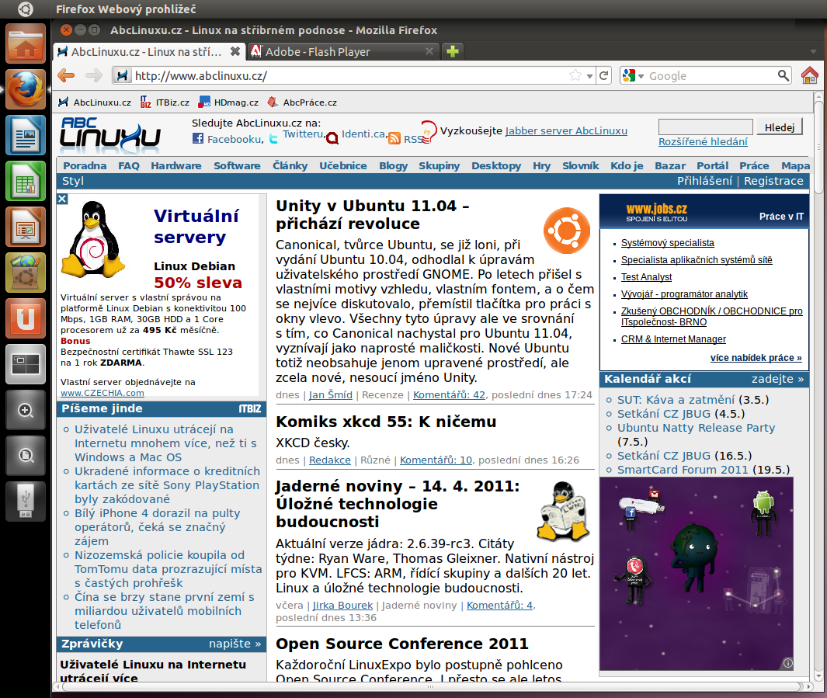Click the zadejte » calendar link
Image resolution: width=827 pixels, height=698 pixels.
(x=777, y=379)
